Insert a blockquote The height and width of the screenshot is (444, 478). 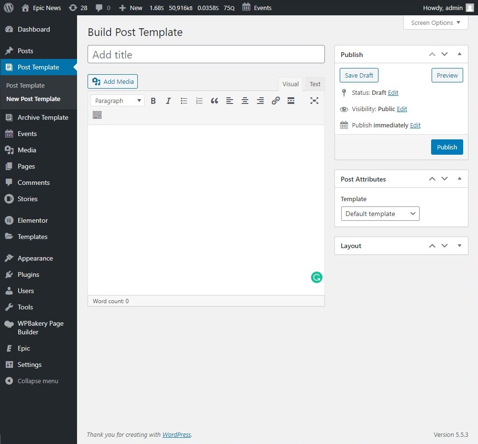click(214, 101)
